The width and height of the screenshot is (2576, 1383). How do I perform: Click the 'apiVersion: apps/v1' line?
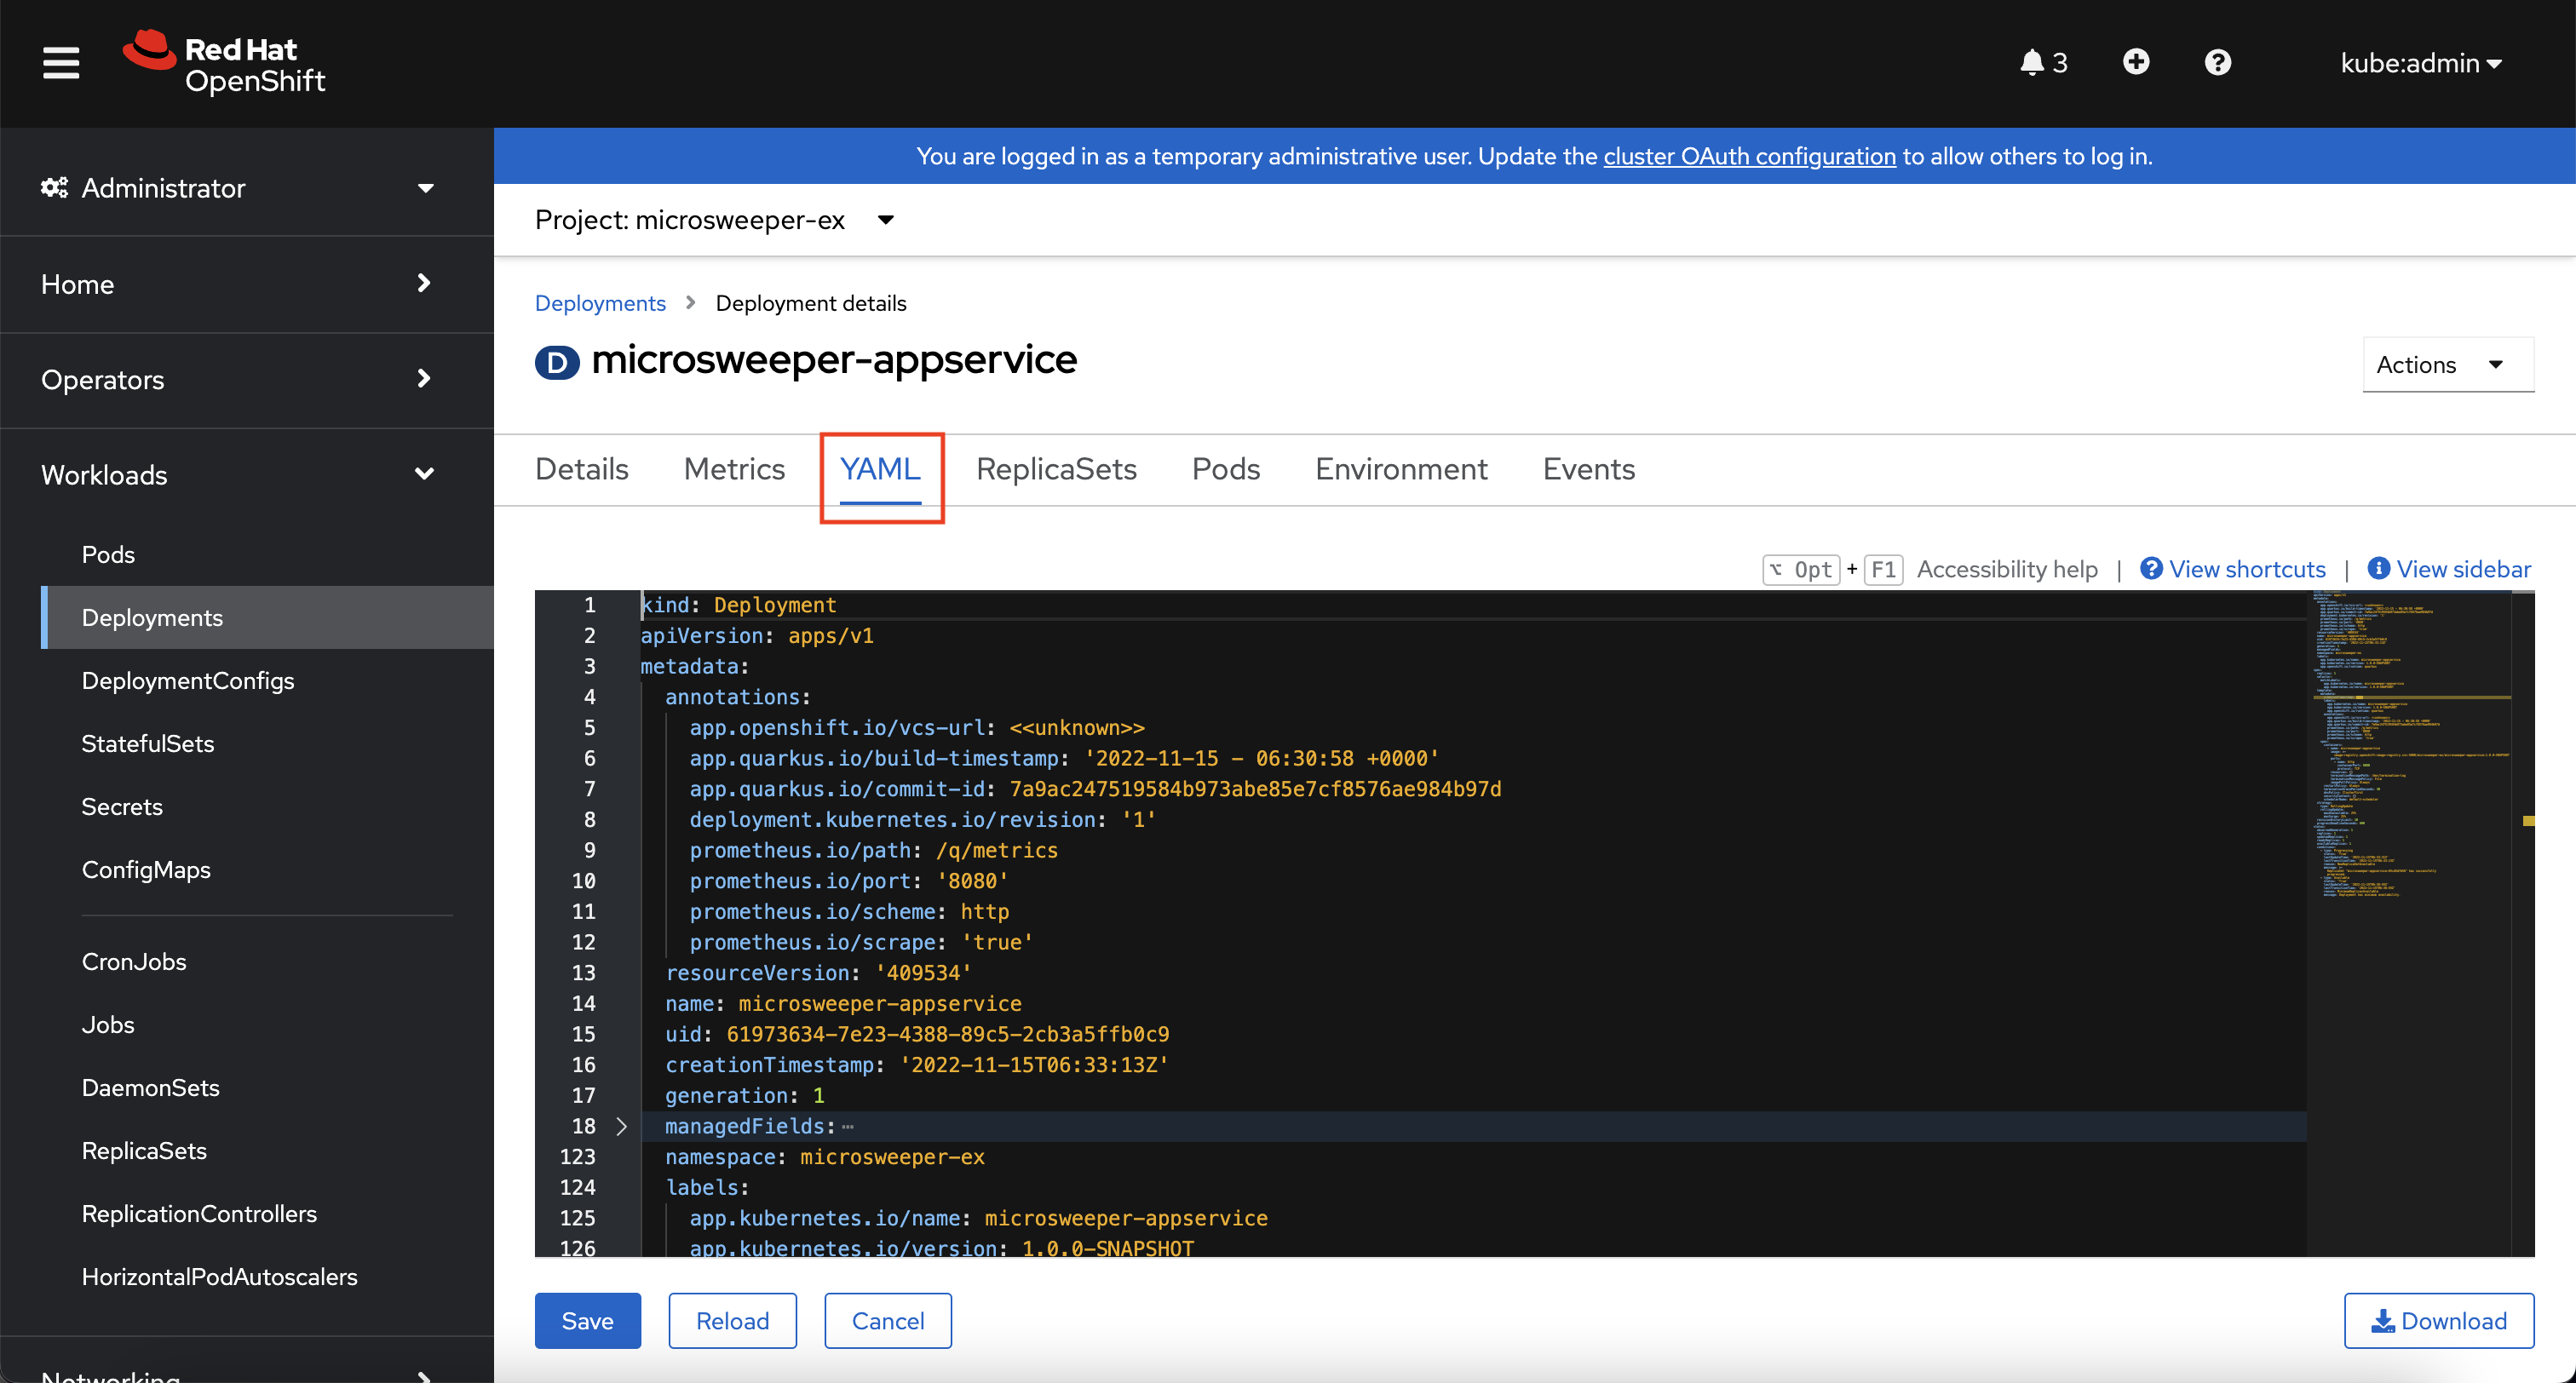point(757,636)
